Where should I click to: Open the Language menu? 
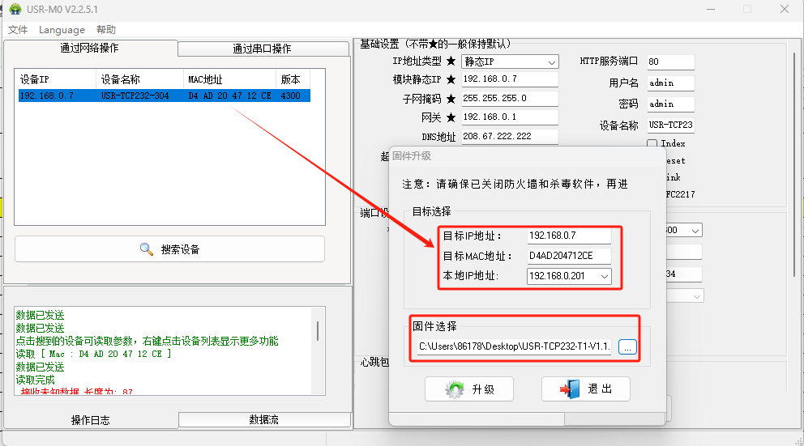(62, 30)
